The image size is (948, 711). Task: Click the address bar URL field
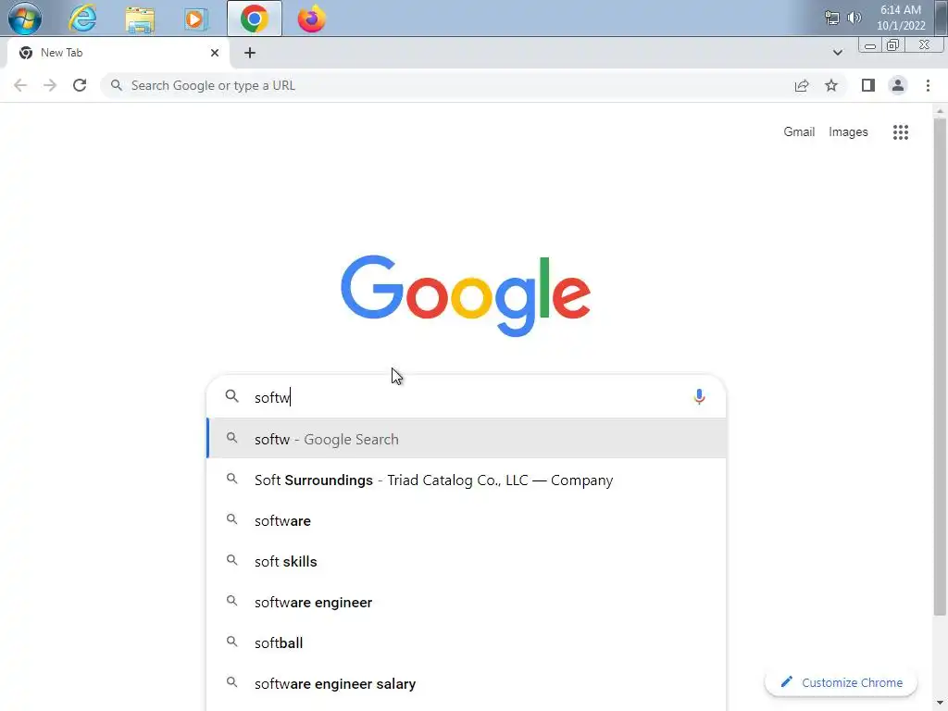(x=447, y=85)
